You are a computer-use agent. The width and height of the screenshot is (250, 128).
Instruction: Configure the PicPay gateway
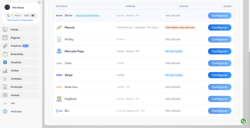(x=219, y=39)
